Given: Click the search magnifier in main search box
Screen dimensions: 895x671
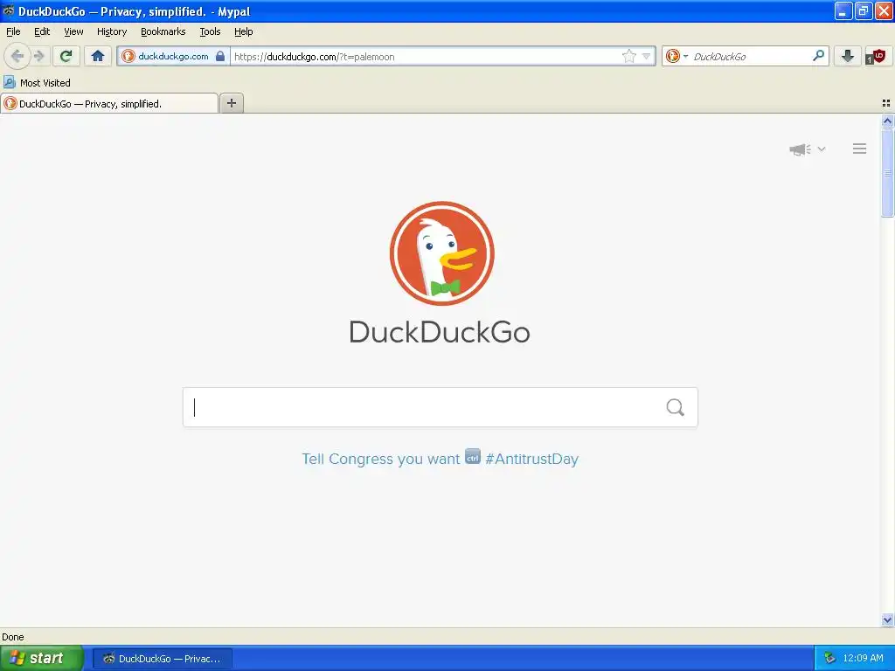Looking at the screenshot, I should point(676,407).
